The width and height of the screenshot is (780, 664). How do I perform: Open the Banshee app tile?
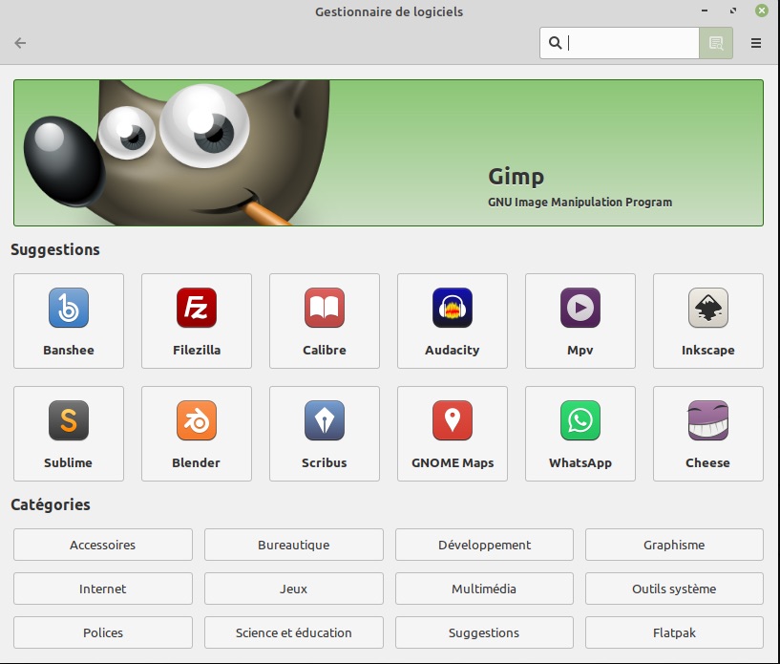pos(69,321)
